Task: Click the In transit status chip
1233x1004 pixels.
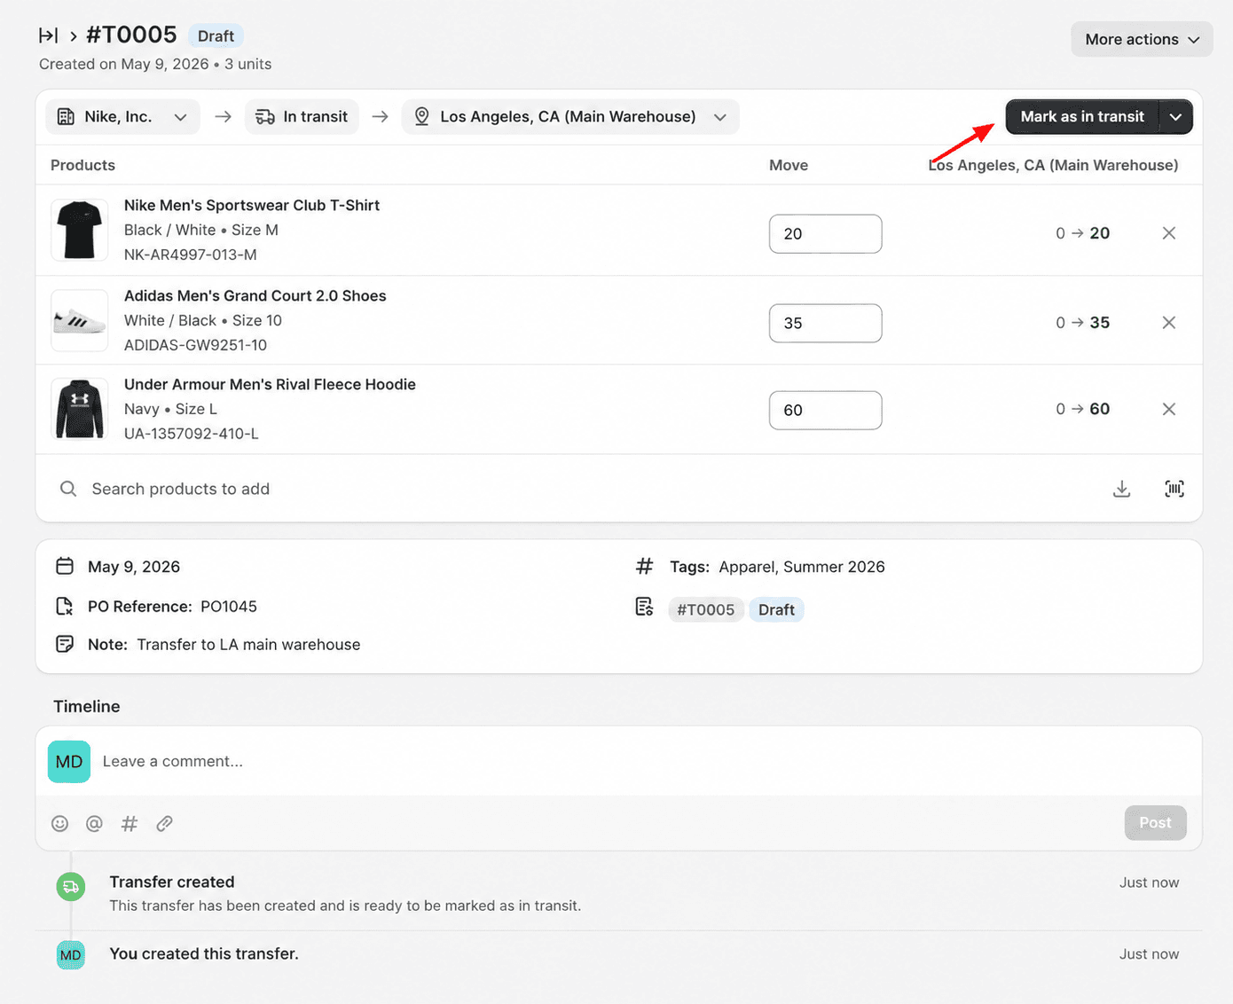Action: (x=302, y=116)
